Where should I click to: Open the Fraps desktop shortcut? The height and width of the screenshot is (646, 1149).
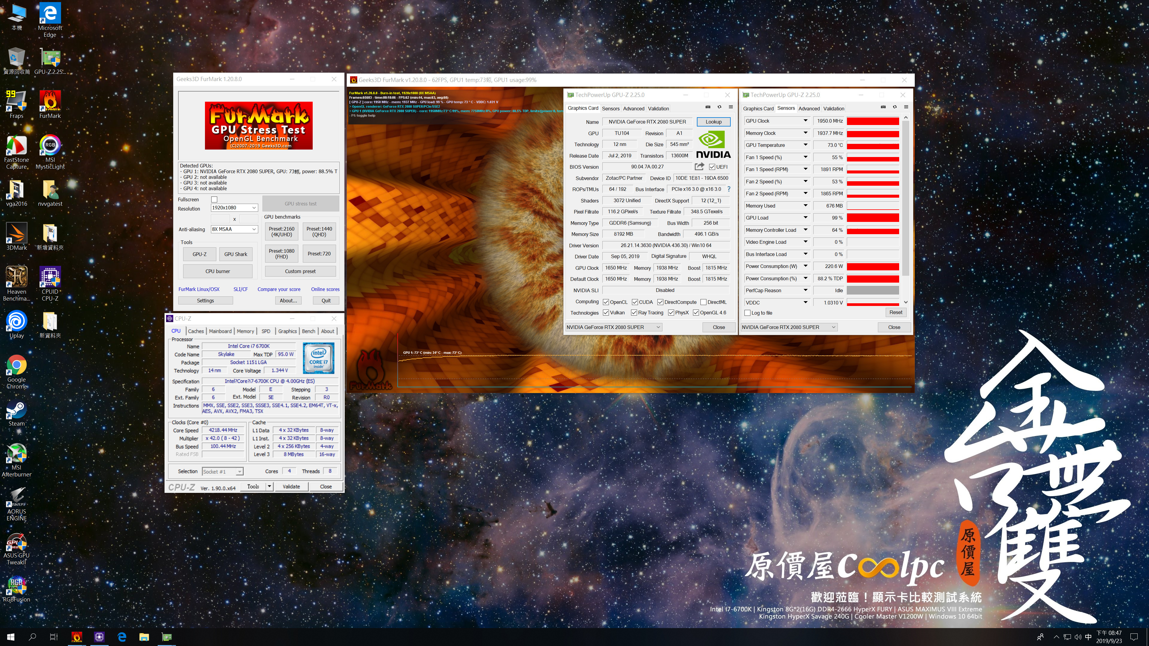(x=16, y=104)
